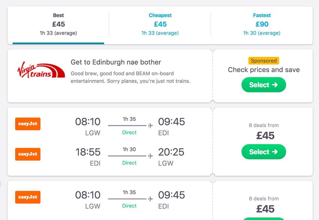Open the 'Get to Edinburgh nae bother' headline
Image resolution: width=319 pixels, height=220 pixels.
pos(116,62)
